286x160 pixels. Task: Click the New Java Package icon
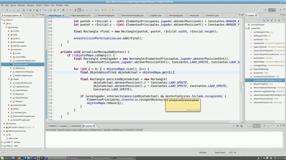(51, 10)
